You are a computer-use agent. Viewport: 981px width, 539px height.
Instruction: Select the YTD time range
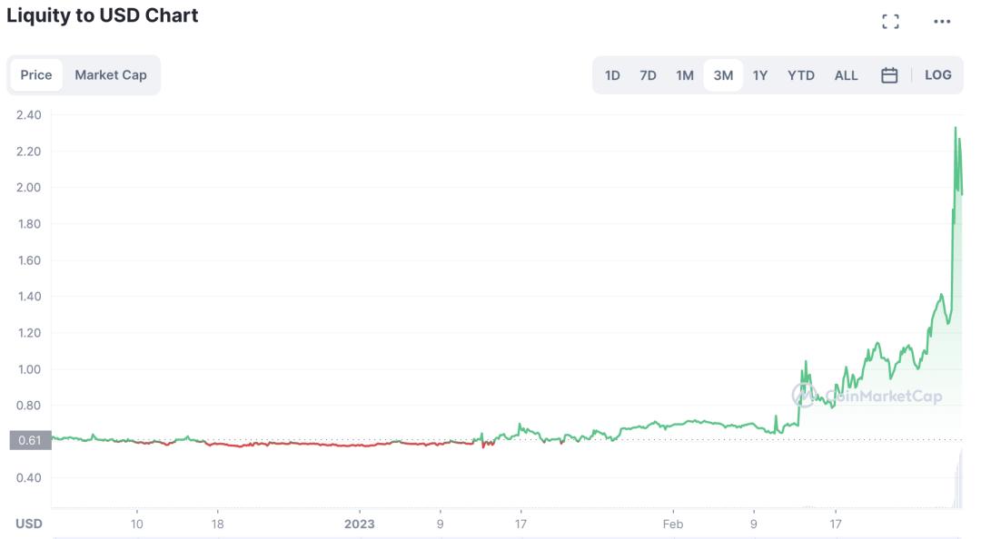[x=801, y=75]
